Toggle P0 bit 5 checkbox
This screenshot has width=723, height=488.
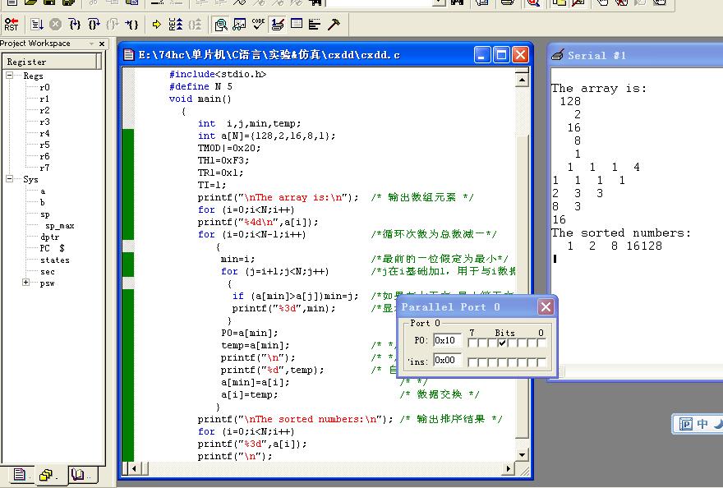(x=492, y=343)
